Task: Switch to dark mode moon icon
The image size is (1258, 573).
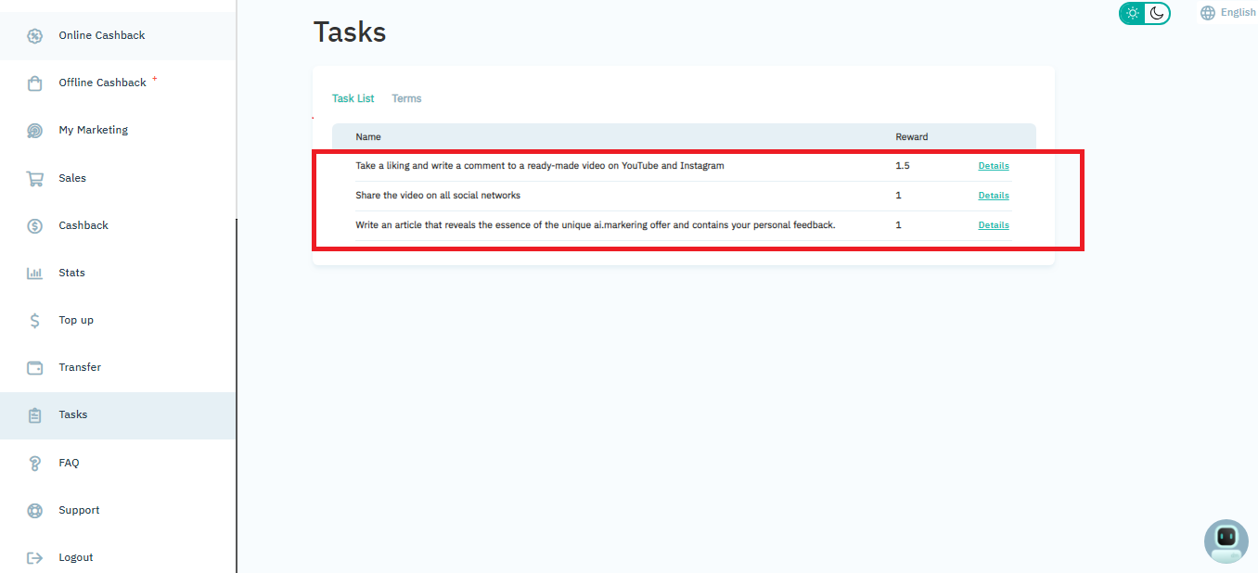Action: tap(1157, 13)
